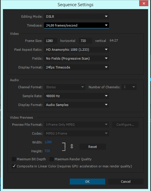Click the 64:27 aspect ratio text
Viewport: 151px width, 191px height.
[114, 40]
